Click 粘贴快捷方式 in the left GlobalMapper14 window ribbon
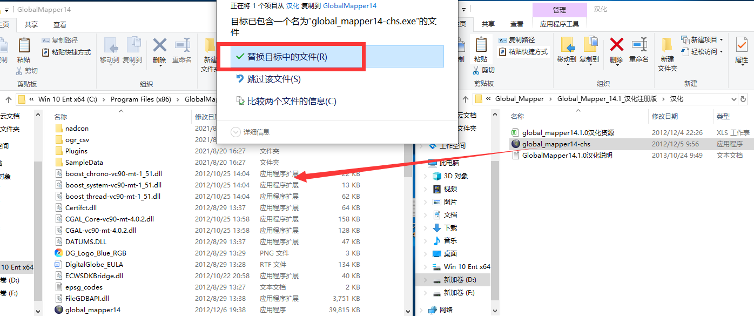Screen dimensions: 754x316 (x=66, y=52)
